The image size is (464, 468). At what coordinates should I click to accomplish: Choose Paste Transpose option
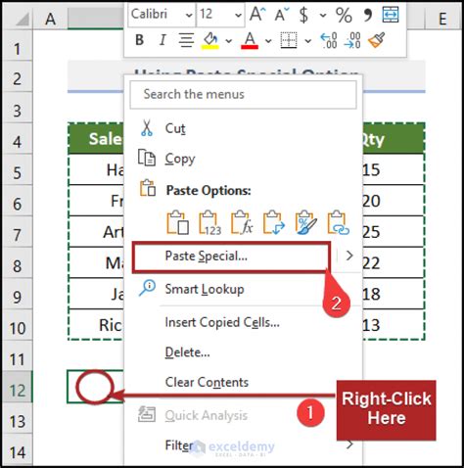click(274, 222)
